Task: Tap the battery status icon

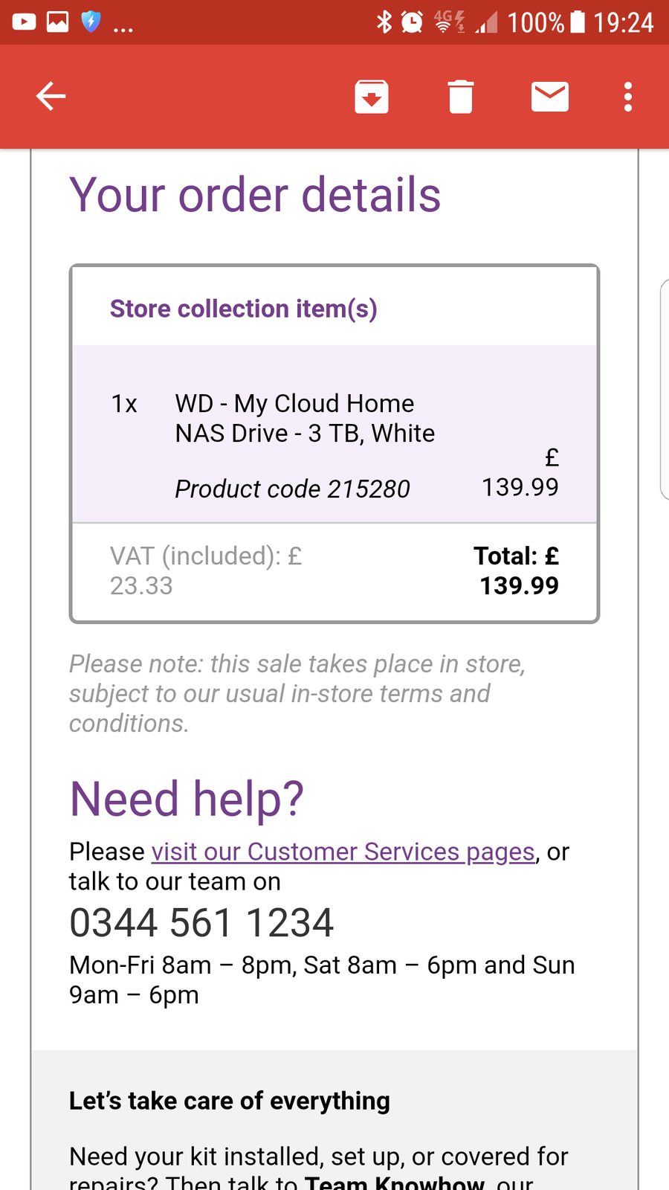Action: (578, 22)
